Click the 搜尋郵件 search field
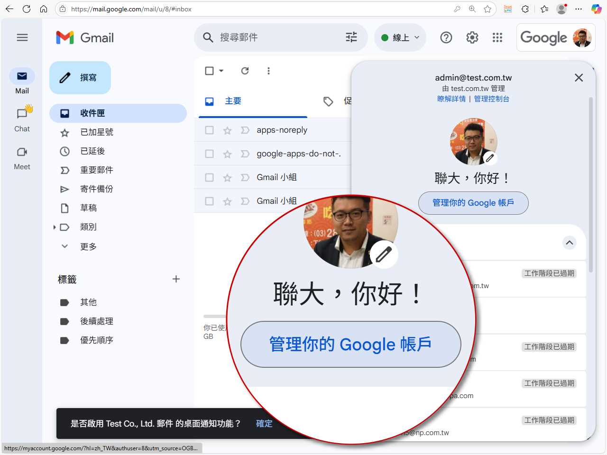This screenshot has width=607, height=455. pyautogui.click(x=280, y=37)
